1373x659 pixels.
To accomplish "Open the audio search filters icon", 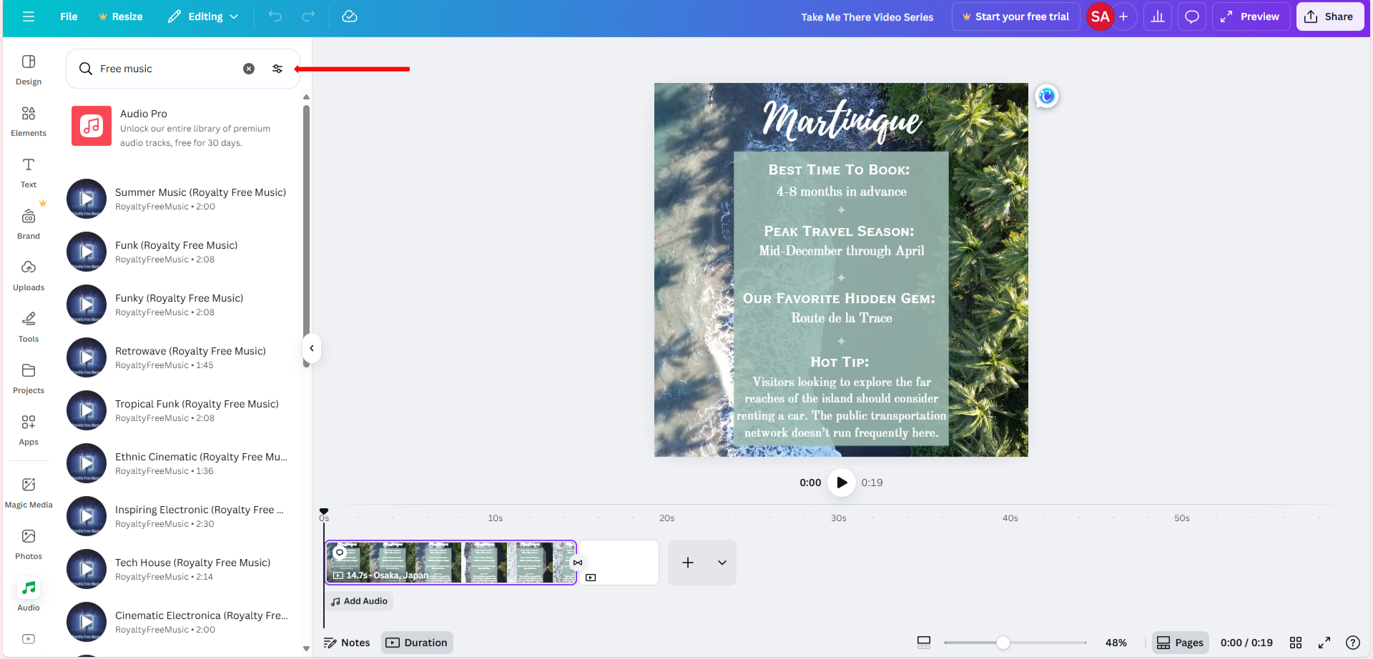I will [277, 69].
